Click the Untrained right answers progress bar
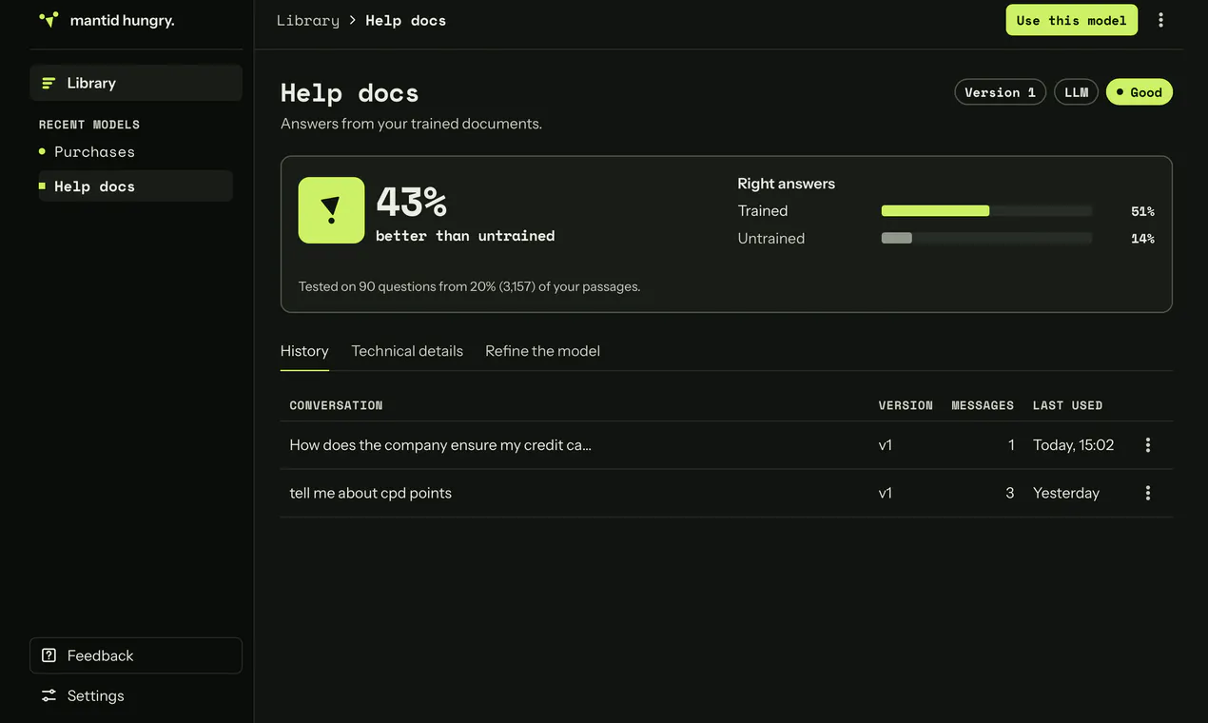Image resolution: width=1208 pixels, height=723 pixels. (x=986, y=239)
